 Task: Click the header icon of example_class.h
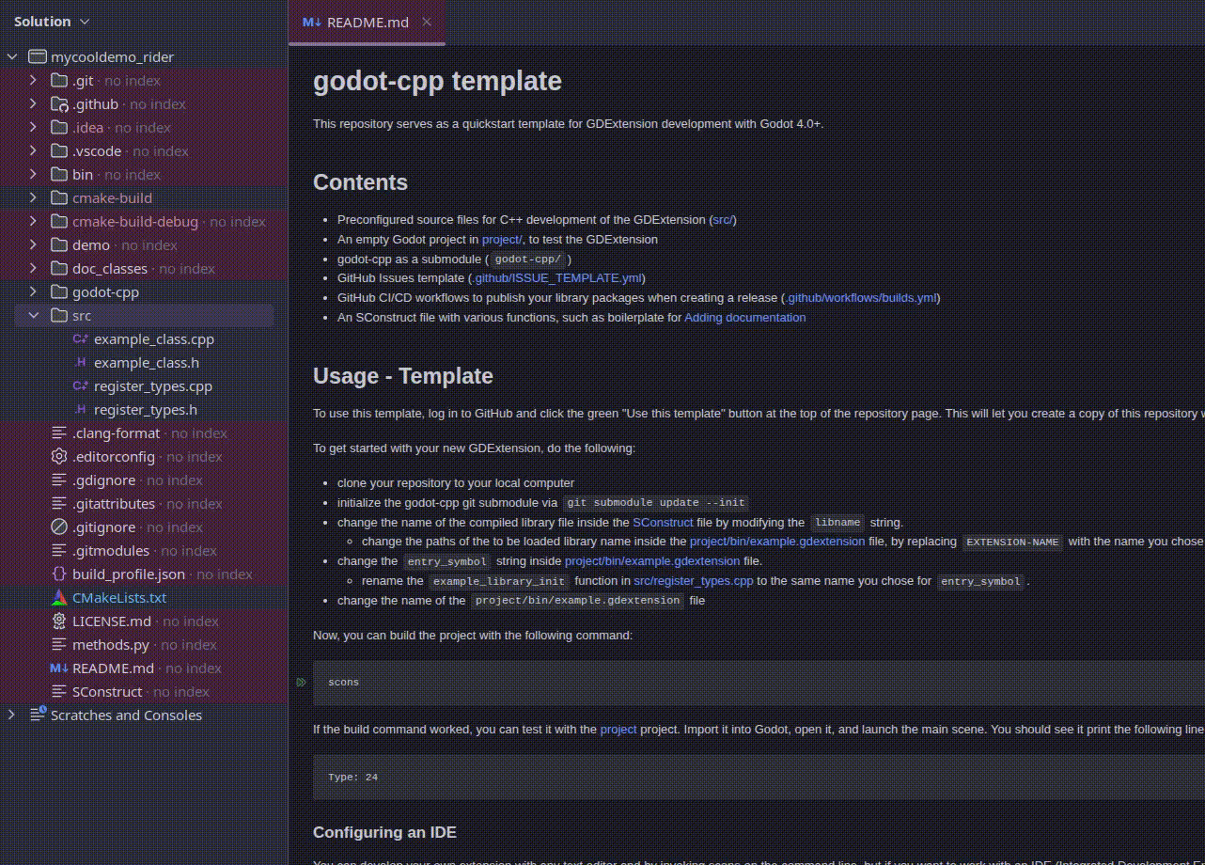coord(81,363)
